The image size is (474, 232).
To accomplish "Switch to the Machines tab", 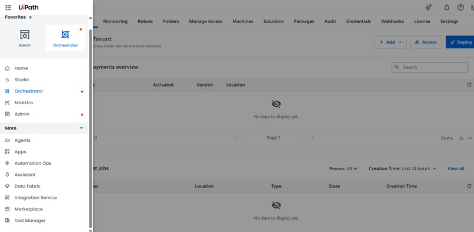I will 243,21.
